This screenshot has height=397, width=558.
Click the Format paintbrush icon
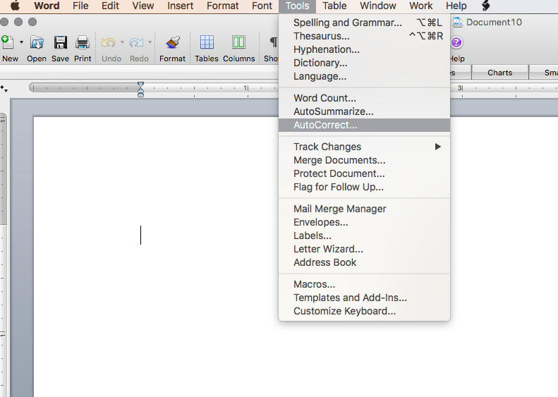tap(173, 43)
